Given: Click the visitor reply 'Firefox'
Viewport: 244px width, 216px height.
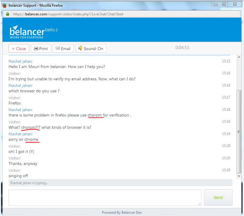Looking at the screenshot, I should tap(15, 103).
